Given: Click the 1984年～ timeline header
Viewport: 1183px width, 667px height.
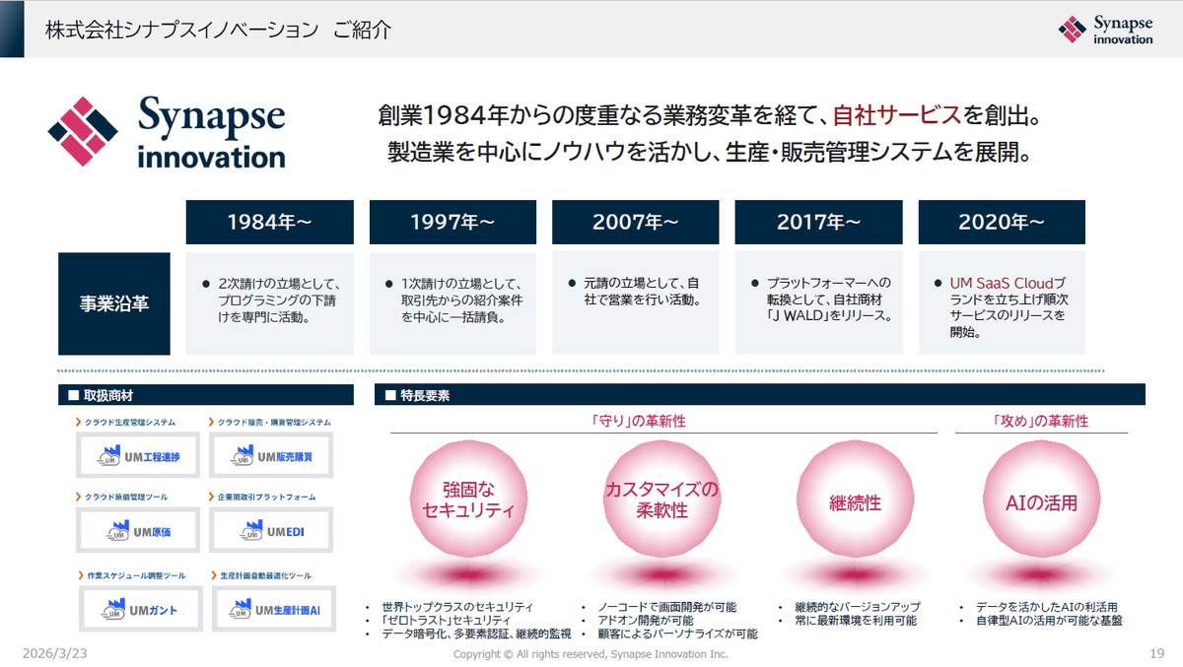Looking at the screenshot, I should pyautogui.click(x=270, y=222).
